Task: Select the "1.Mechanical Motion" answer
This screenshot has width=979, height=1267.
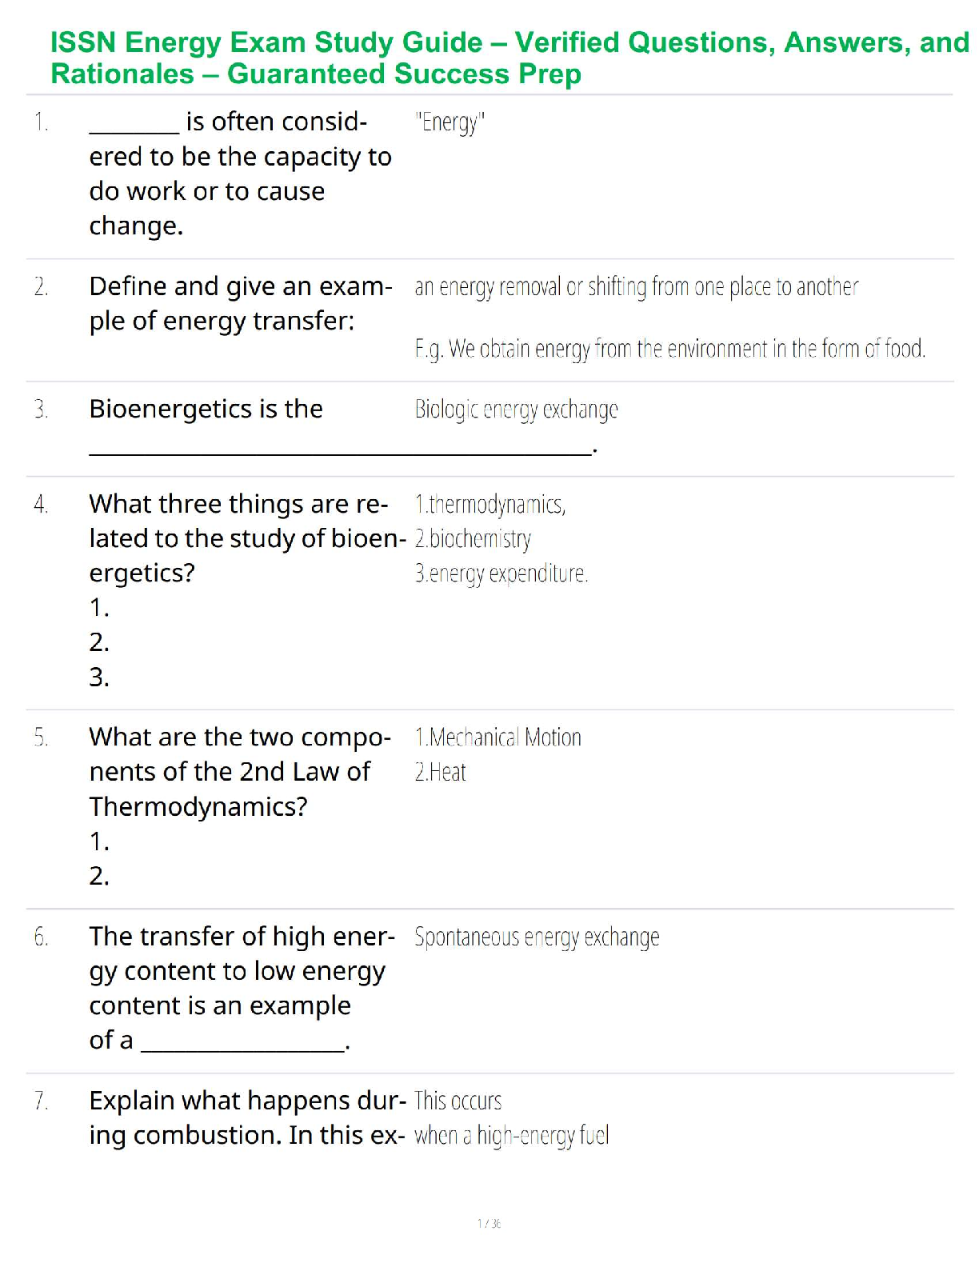Action: click(x=497, y=737)
